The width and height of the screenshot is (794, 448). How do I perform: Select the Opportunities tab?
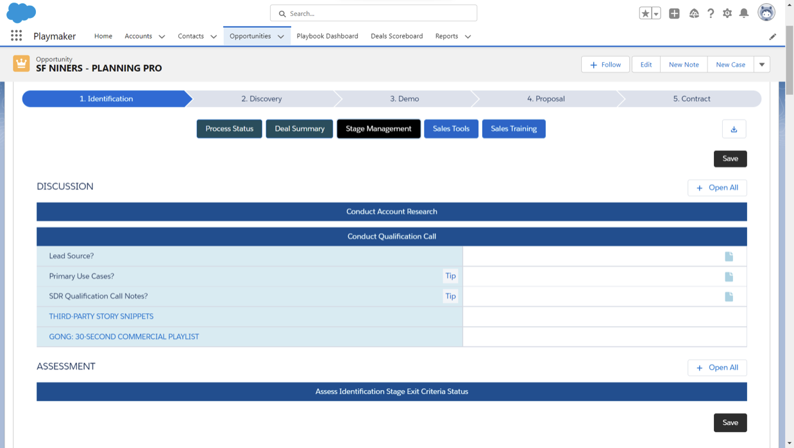click(x=250, y=36)
